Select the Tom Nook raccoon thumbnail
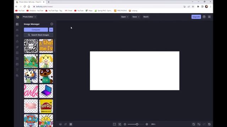 [x=46, y=76]
